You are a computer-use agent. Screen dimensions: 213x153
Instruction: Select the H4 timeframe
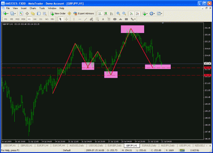pos(35,19)
